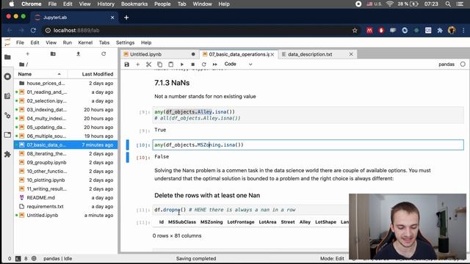
Task: Open 11_writing_result... notebook
Action: (x=65, y=189)
